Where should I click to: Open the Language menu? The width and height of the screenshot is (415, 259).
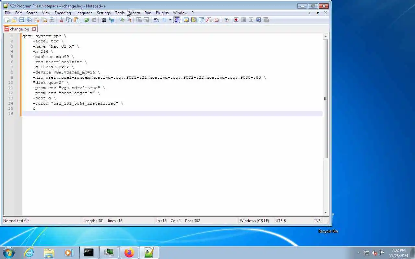84,13
